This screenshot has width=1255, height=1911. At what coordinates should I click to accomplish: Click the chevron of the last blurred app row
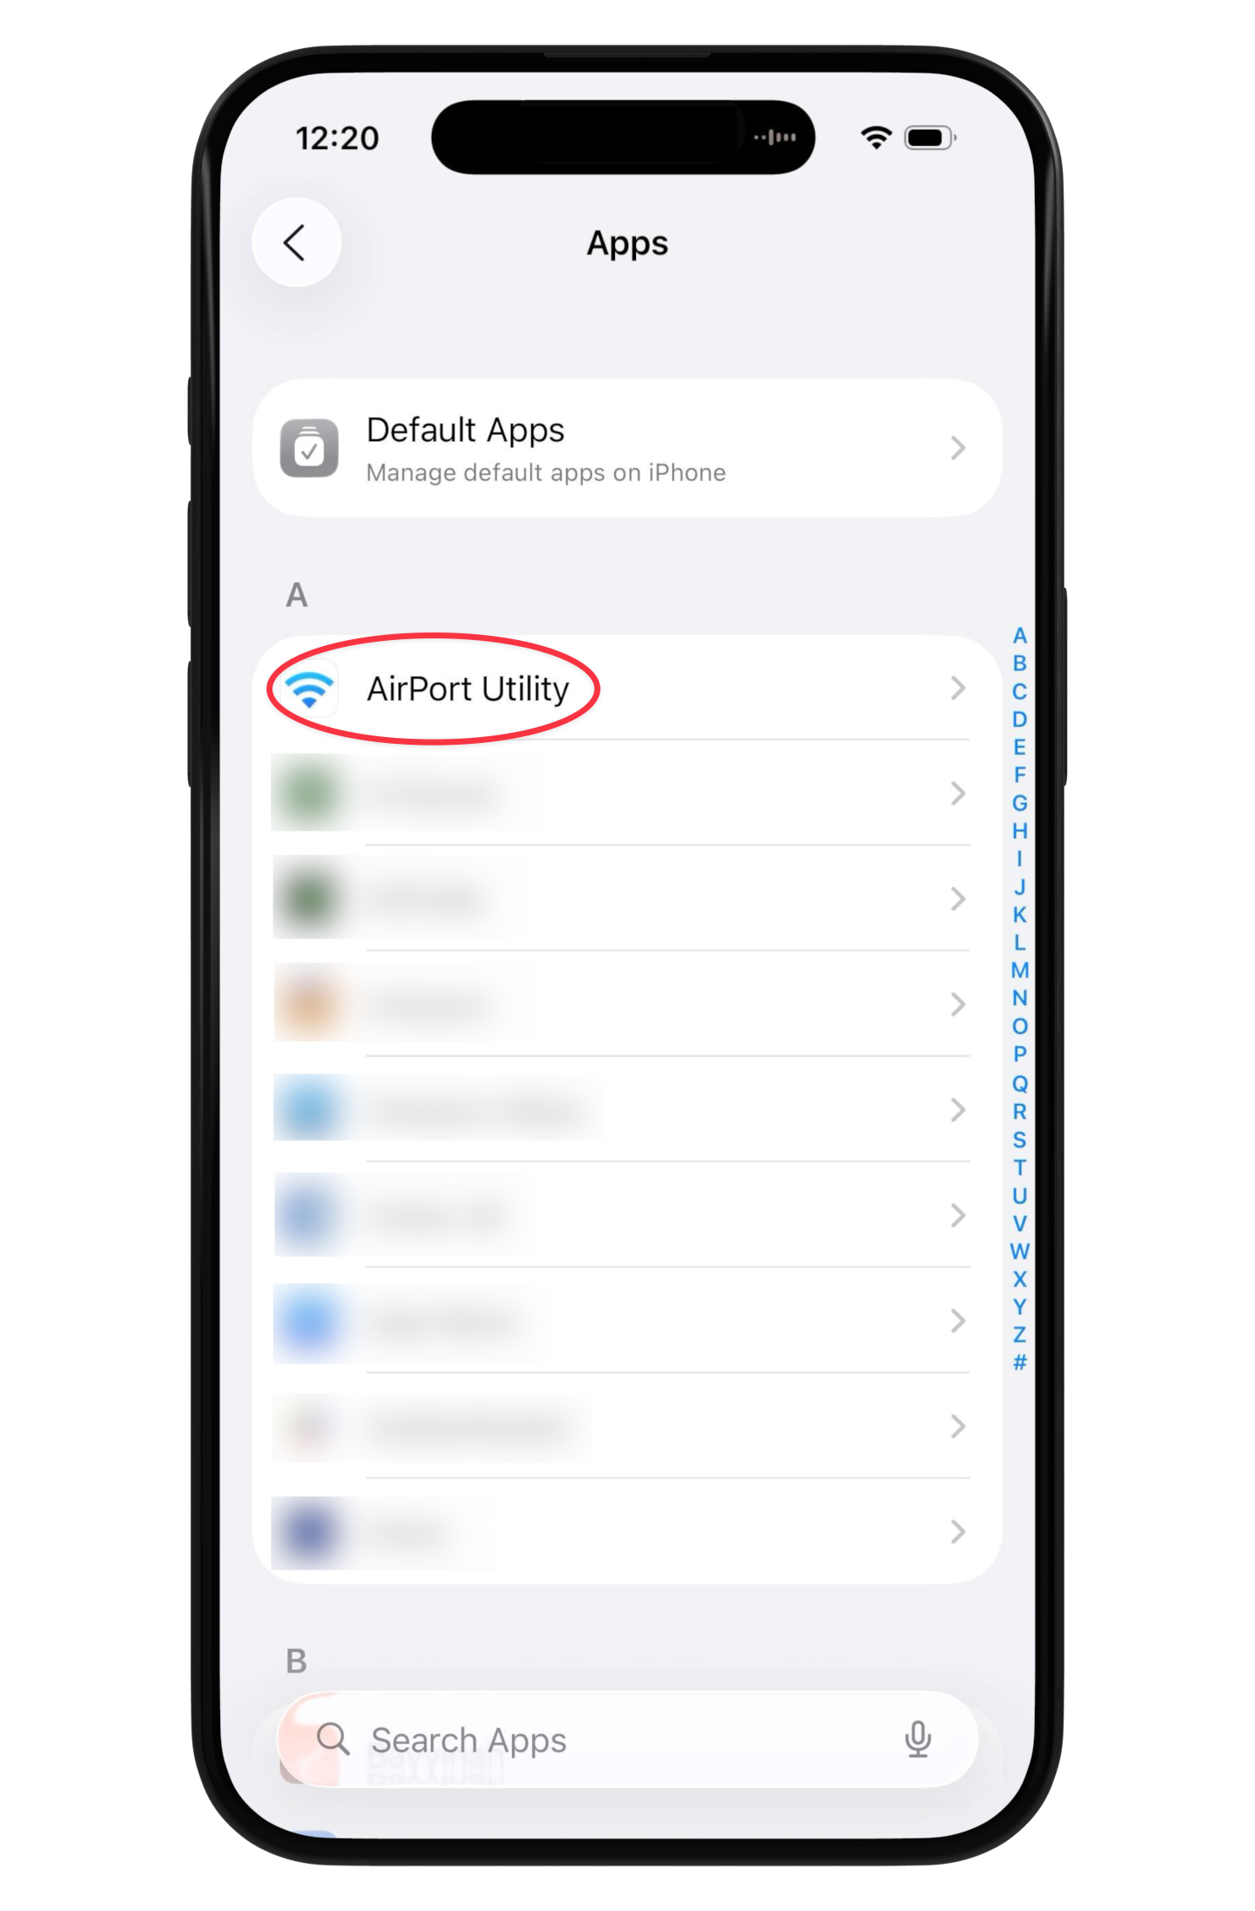click(x=957, y=1531)
